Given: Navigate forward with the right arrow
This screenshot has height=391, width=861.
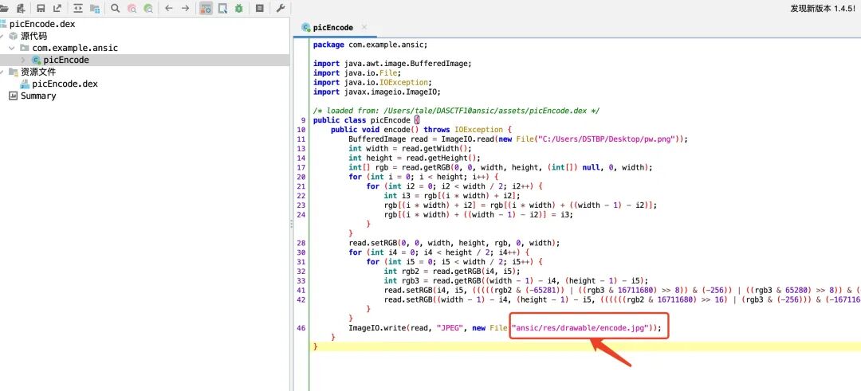Looking at the screenshot, I should tap(185, 8).
